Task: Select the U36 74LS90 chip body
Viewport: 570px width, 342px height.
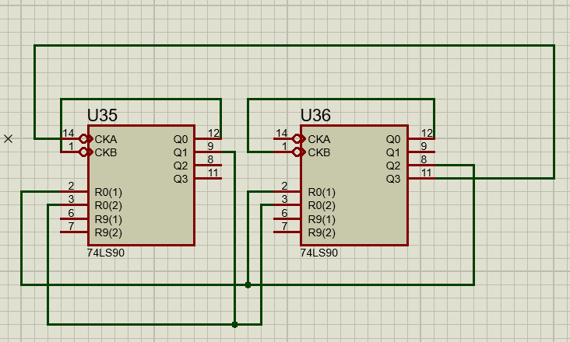Action: tap(354, 185)
